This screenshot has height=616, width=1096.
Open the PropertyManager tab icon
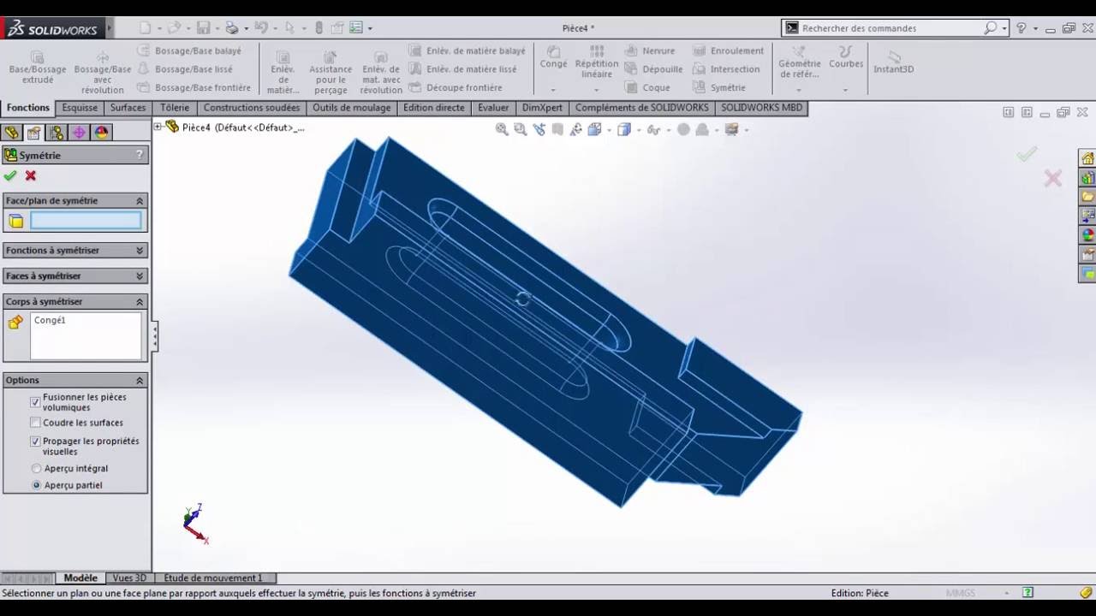click(x=33, y=133)
